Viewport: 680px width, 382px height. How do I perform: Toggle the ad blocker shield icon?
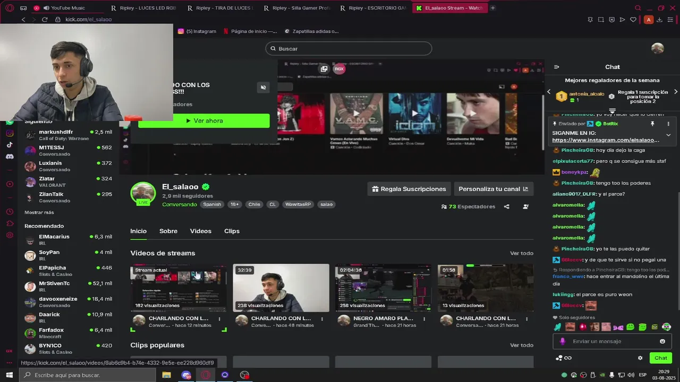[611, 20]
